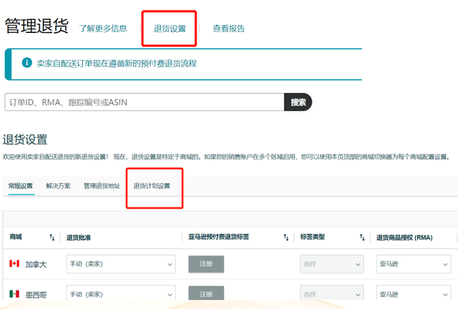Open 退货批准 dropdown for 加拿大

120,264
